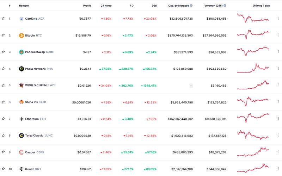Click the Ethereum logo icon

(x=21, y=119)
